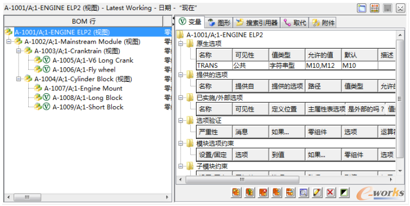Image resolution: width=410 pixels, height=206 pixels.
Task: Collapse the 原生选项 folder section
Action: point(181,43)
